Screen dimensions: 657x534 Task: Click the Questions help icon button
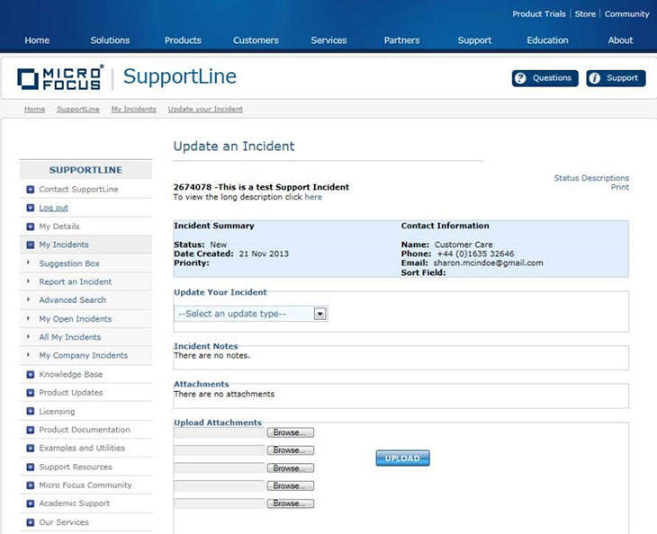click(544, 78)
